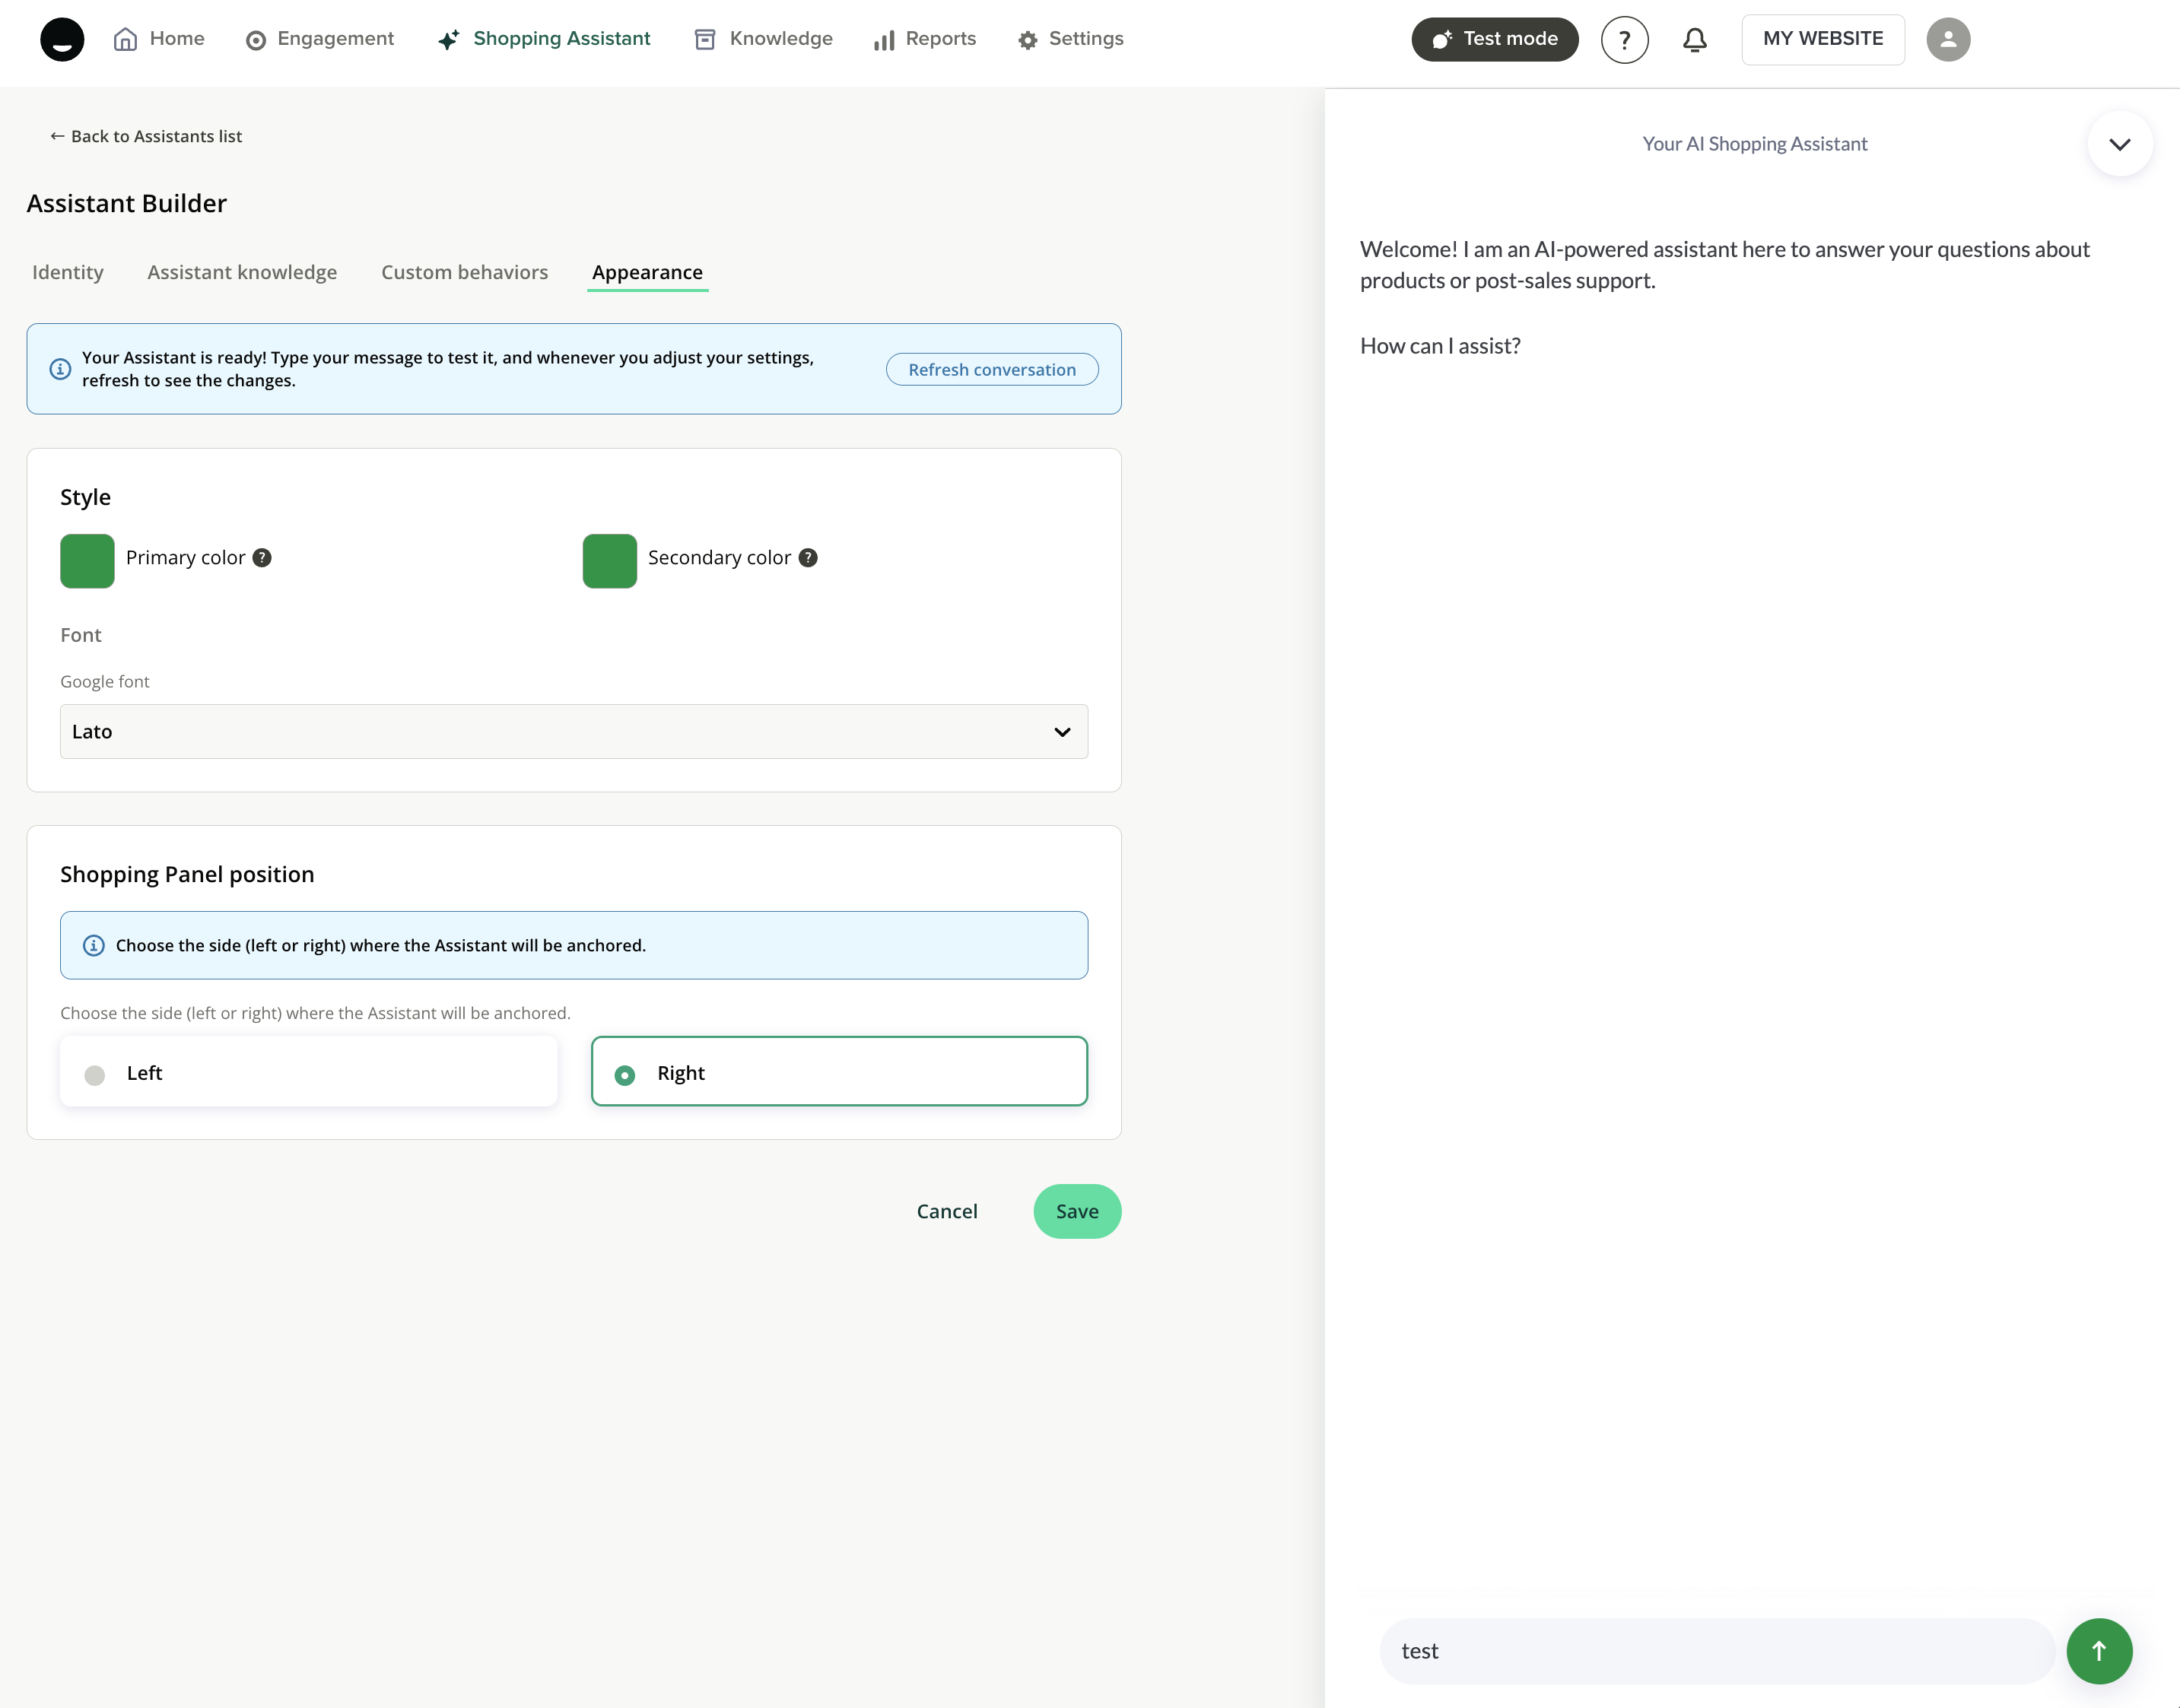Click the Secondary color help icon

[x=808, y=558]
